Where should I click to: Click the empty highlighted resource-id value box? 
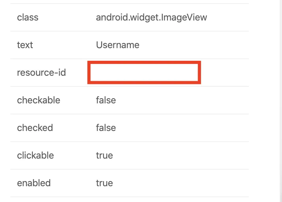144,73
